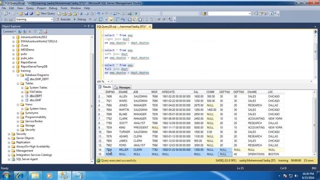Expand the AdventureWorks2012 database node
Viewport: 320px width, 180px height.
pyautogui.click(x=13, y=37)
